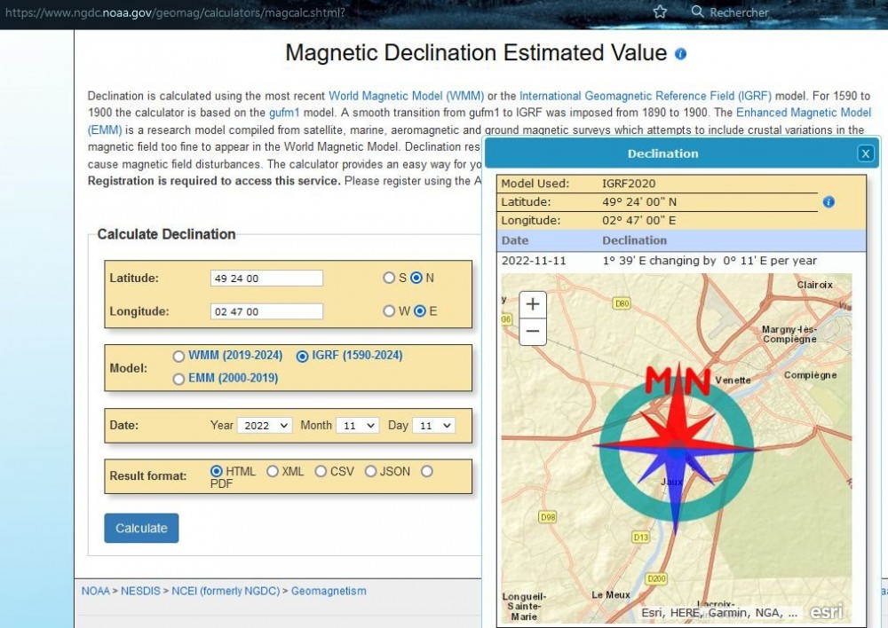Close the Declination popup
This screenshot has width=888, height=628.
pos(865,153)
